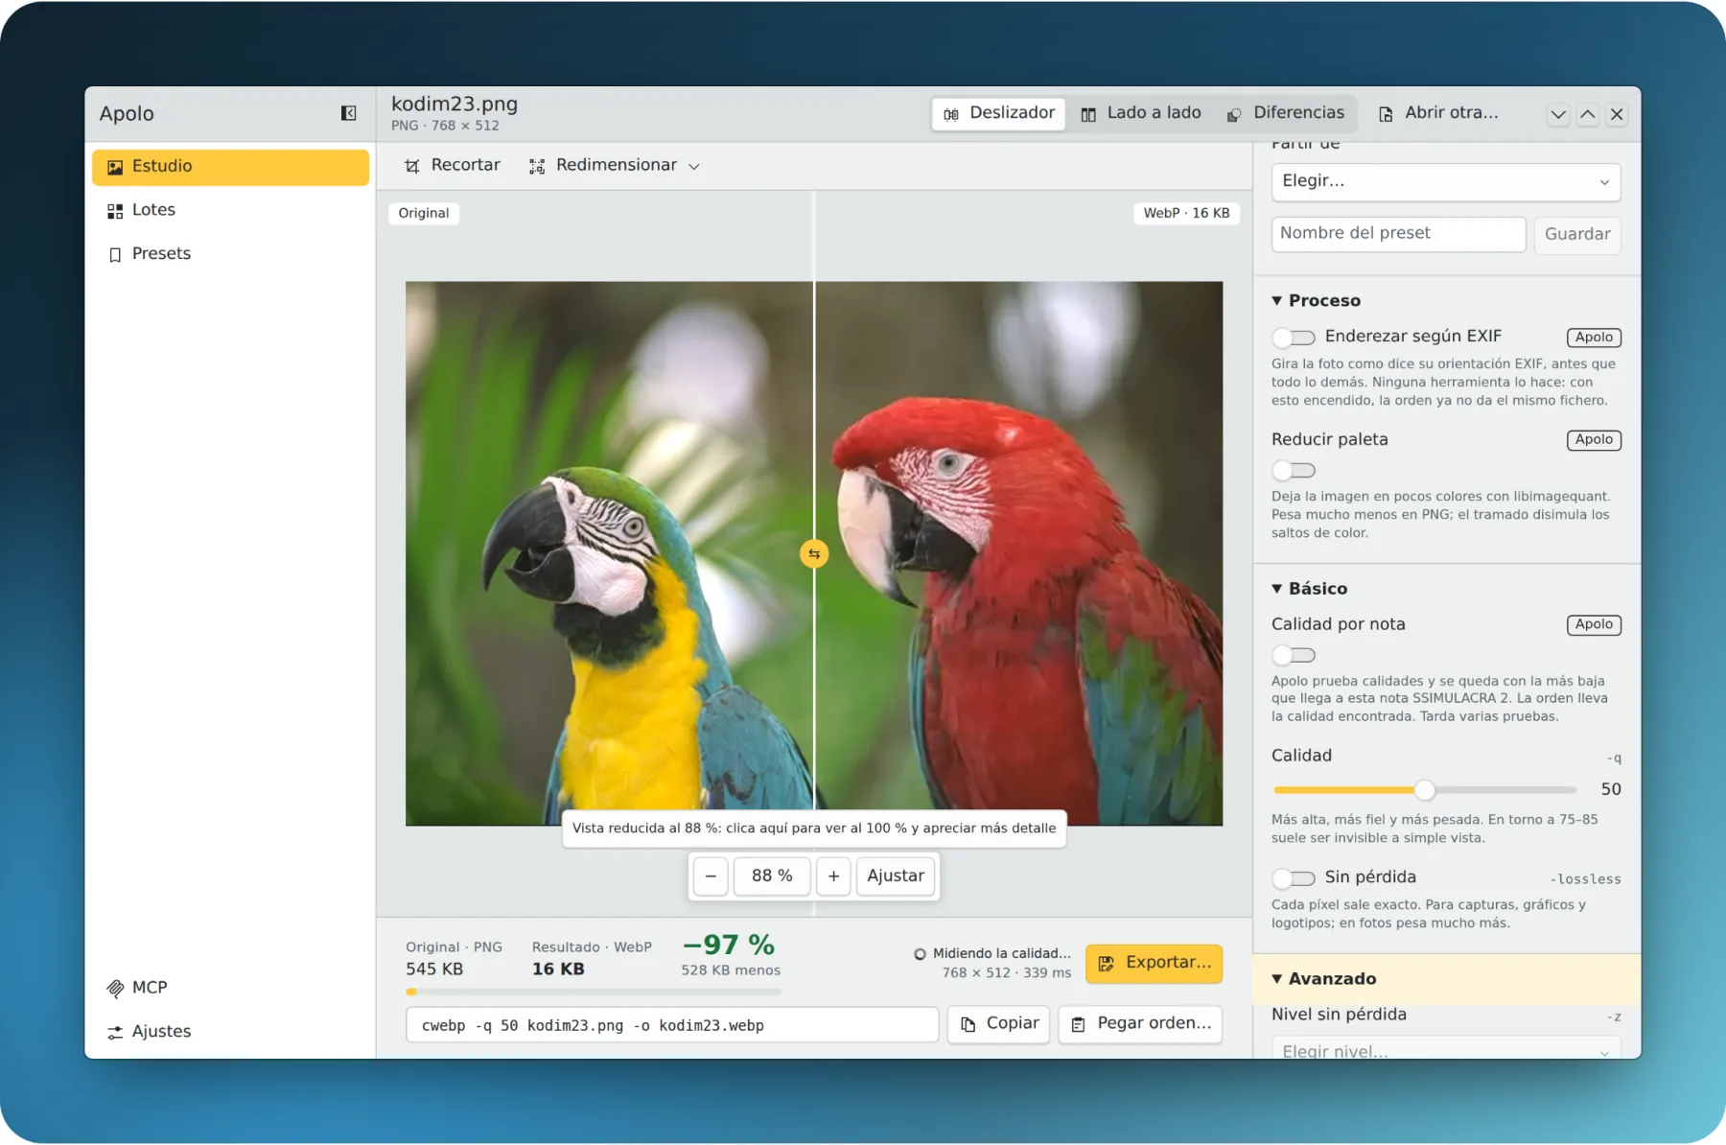Collapse the Proceso section
Viewport: 1726px width, 1145px height.
click(1316, 301)
